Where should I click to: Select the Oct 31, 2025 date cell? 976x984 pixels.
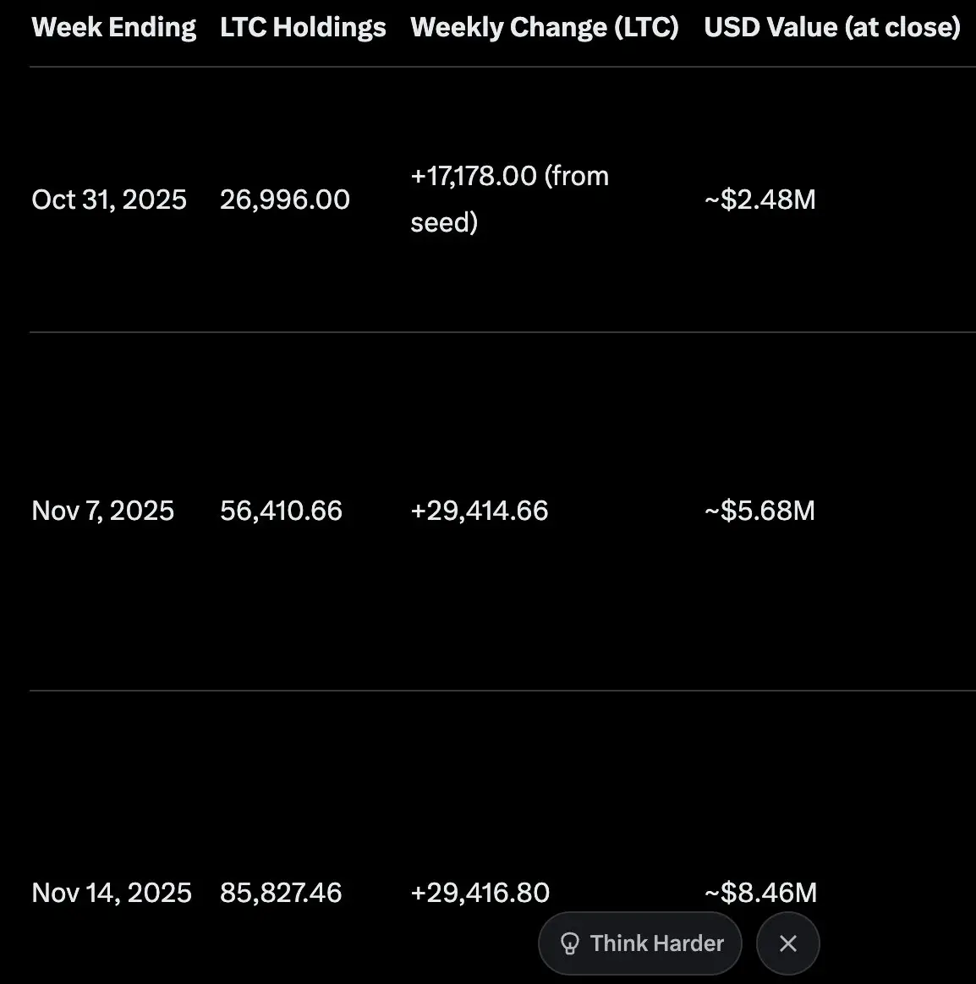coord(109,200)
